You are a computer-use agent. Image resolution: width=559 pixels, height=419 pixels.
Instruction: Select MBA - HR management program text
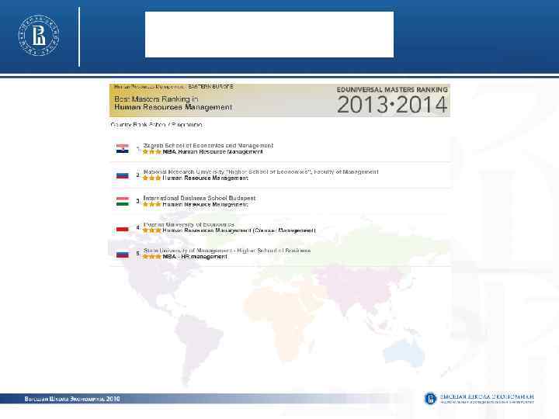click(195, 257)
